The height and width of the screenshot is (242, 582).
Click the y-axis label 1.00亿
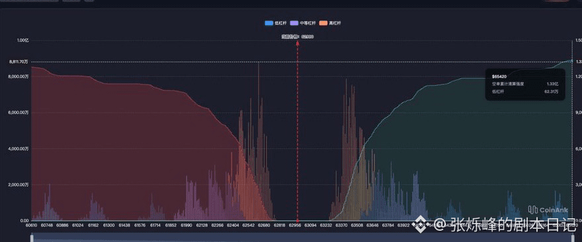(22, 40)
